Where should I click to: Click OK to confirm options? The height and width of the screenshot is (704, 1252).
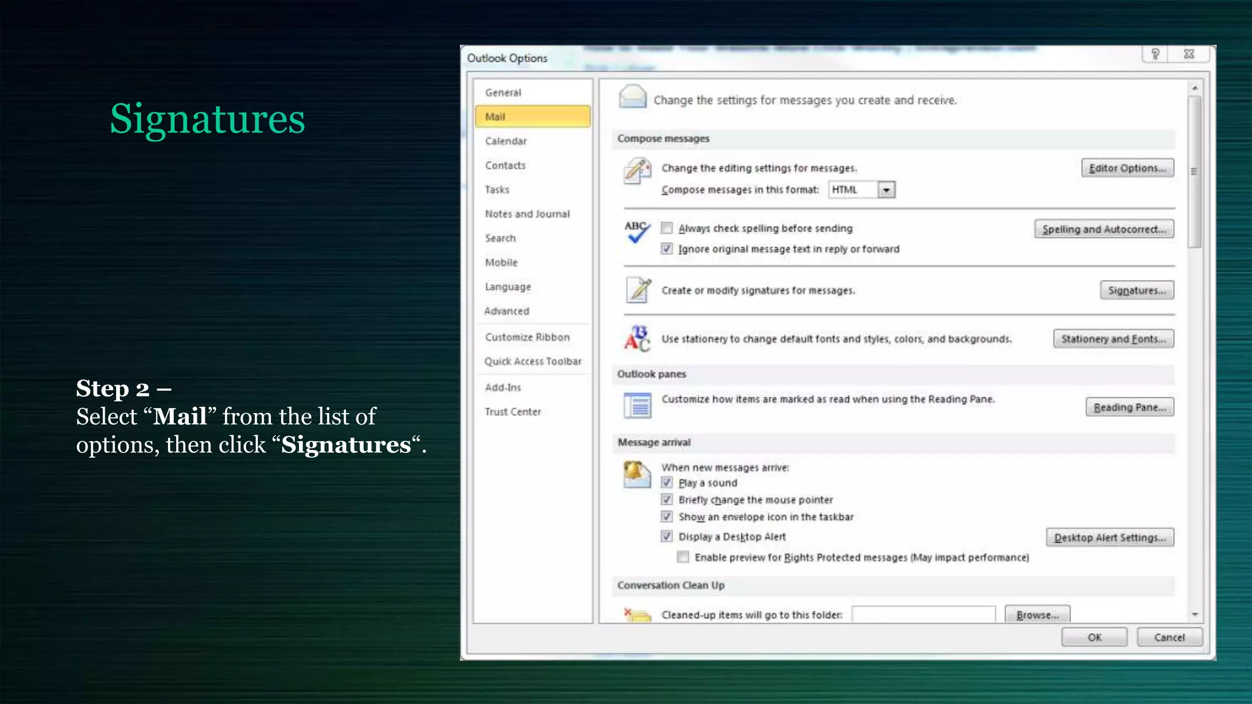tap(1094, 637)
